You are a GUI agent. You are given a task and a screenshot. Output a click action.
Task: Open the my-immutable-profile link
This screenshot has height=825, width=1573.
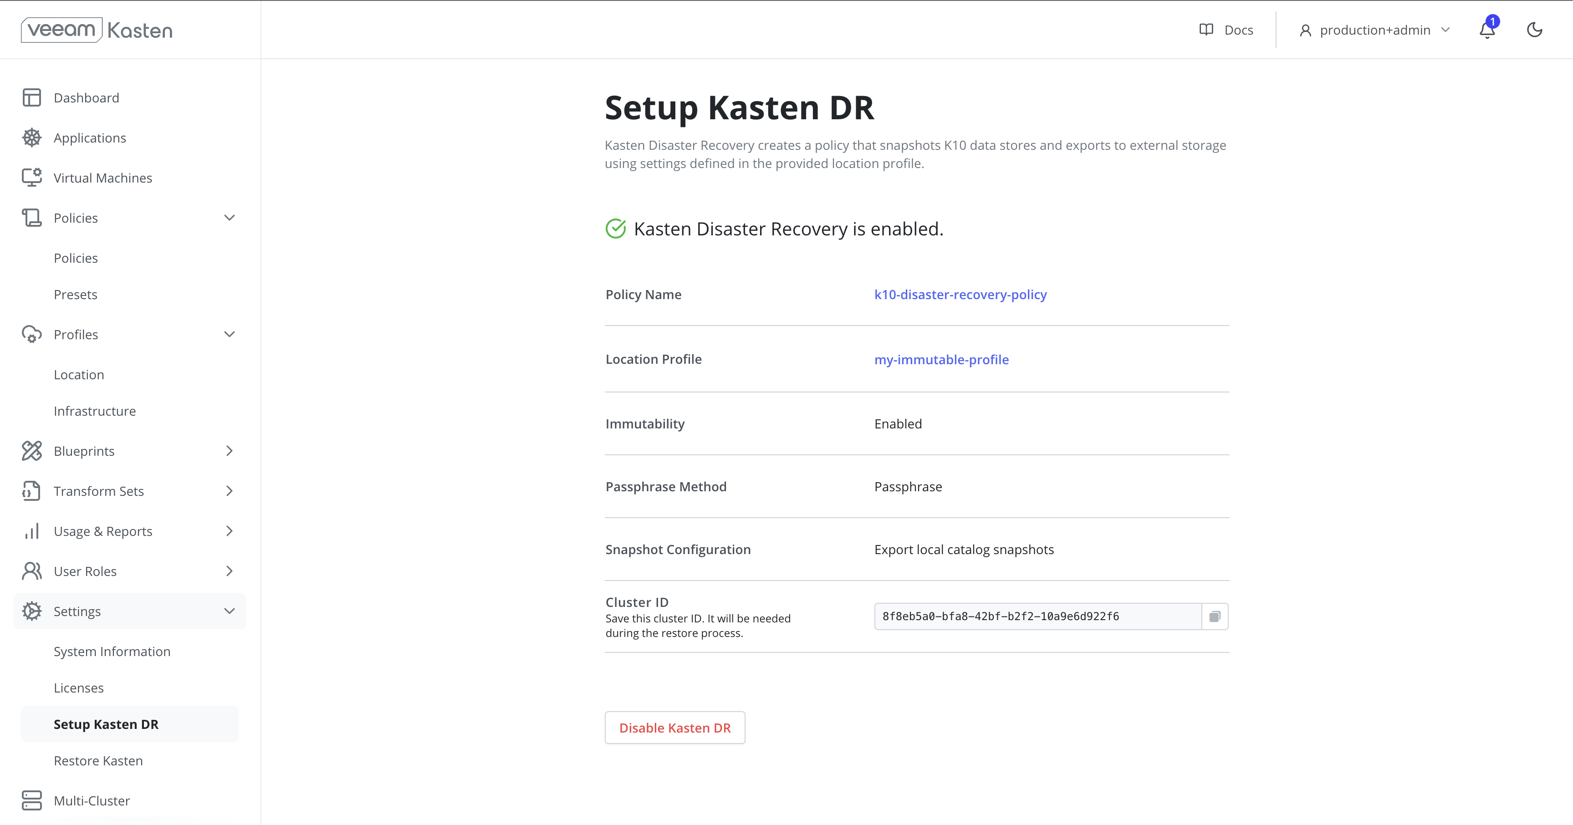point(942,360)
